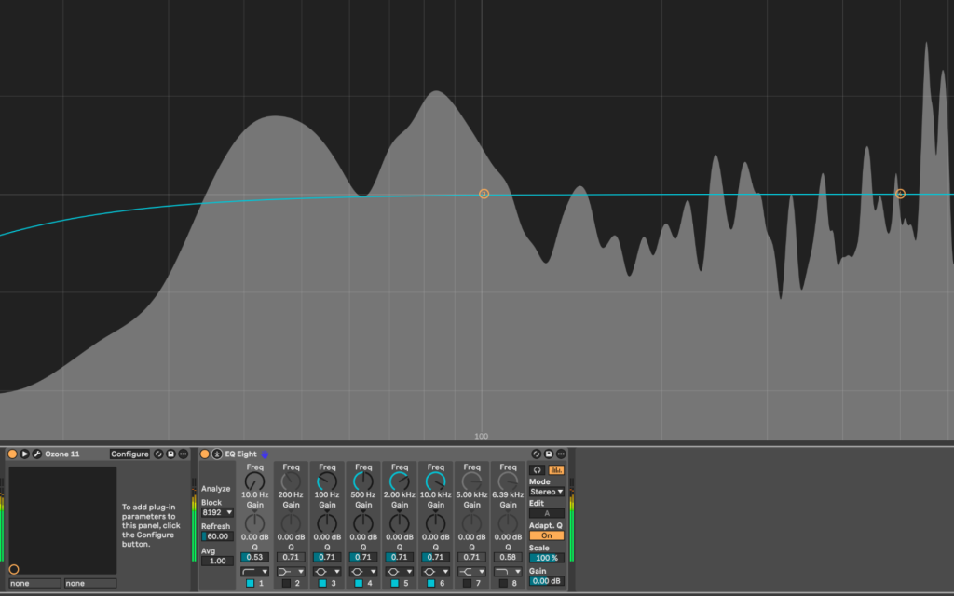
Task: Open the Stereo mode dropdown
Action: [x=547, y=492]
